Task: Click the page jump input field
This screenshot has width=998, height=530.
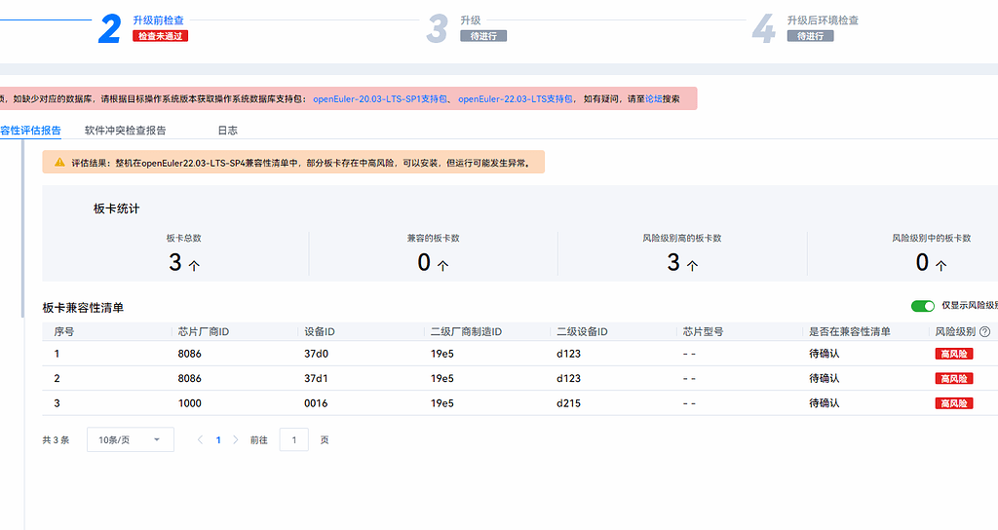Action: 293,440
